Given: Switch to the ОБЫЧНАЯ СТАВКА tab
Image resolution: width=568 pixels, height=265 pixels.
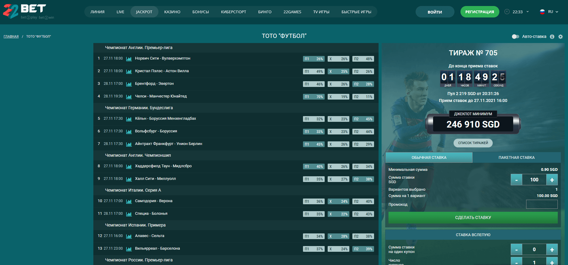Looking at the screenshot, I should tap(429, 158).
